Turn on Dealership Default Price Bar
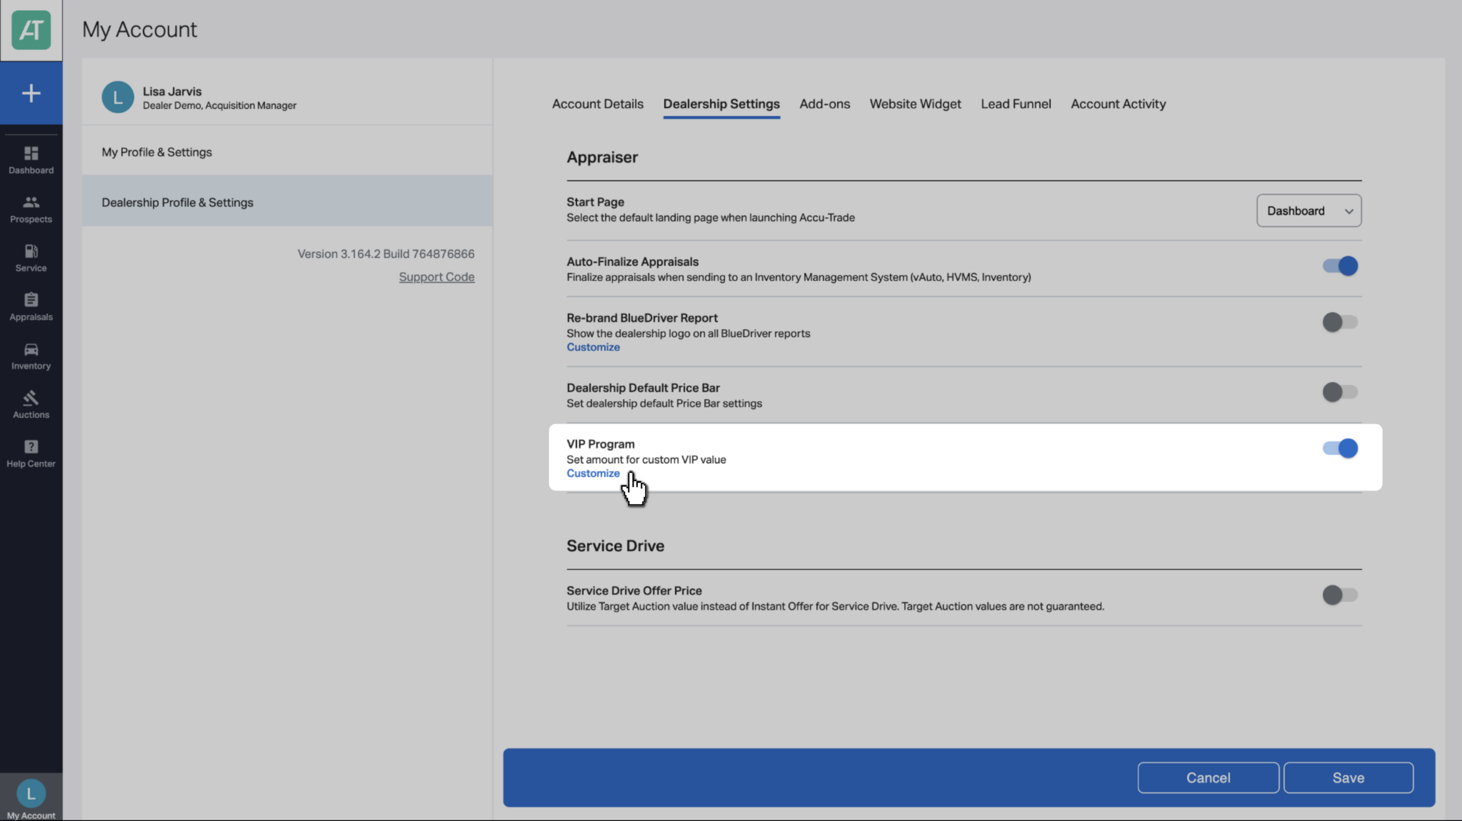The width and height of the screenshot is (1462, 821). tap(1340, 392)
